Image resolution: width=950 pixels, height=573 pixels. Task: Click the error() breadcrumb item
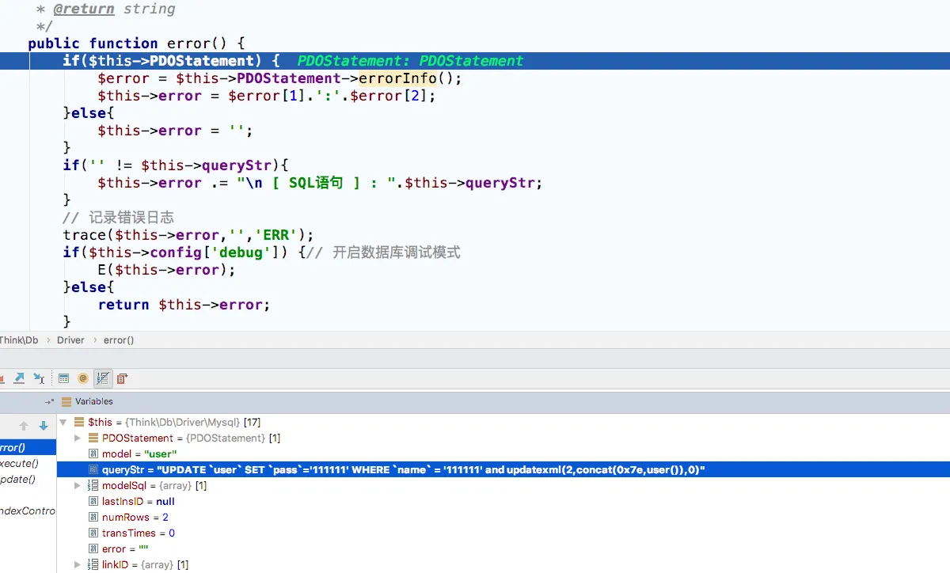[x=119, y=340]
